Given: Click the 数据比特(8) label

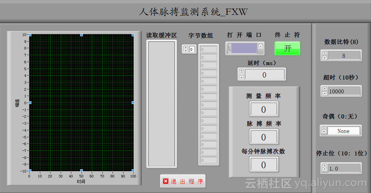Looking at the screenshot, I should tap(341, 42).
